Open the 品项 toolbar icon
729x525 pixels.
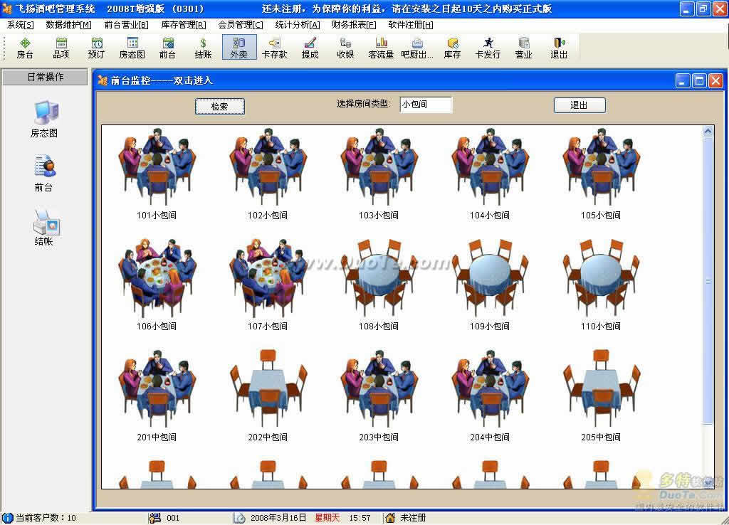coord(61,48)
